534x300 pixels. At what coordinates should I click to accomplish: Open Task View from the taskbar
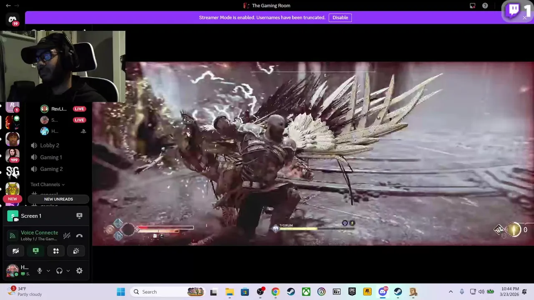click(213, 292)
